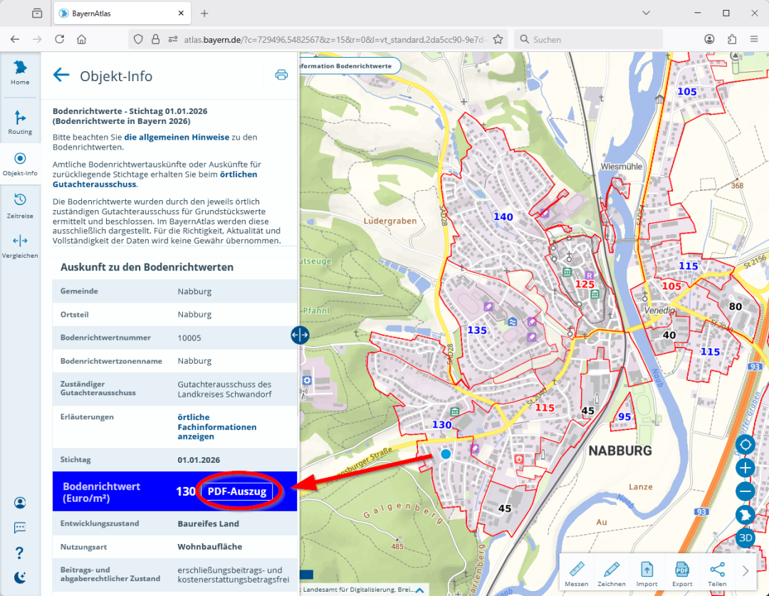Image resolution: width=769 pixels, height=596 pixels.
Task: Click the blue location marker on map
Action: (445, 454)
